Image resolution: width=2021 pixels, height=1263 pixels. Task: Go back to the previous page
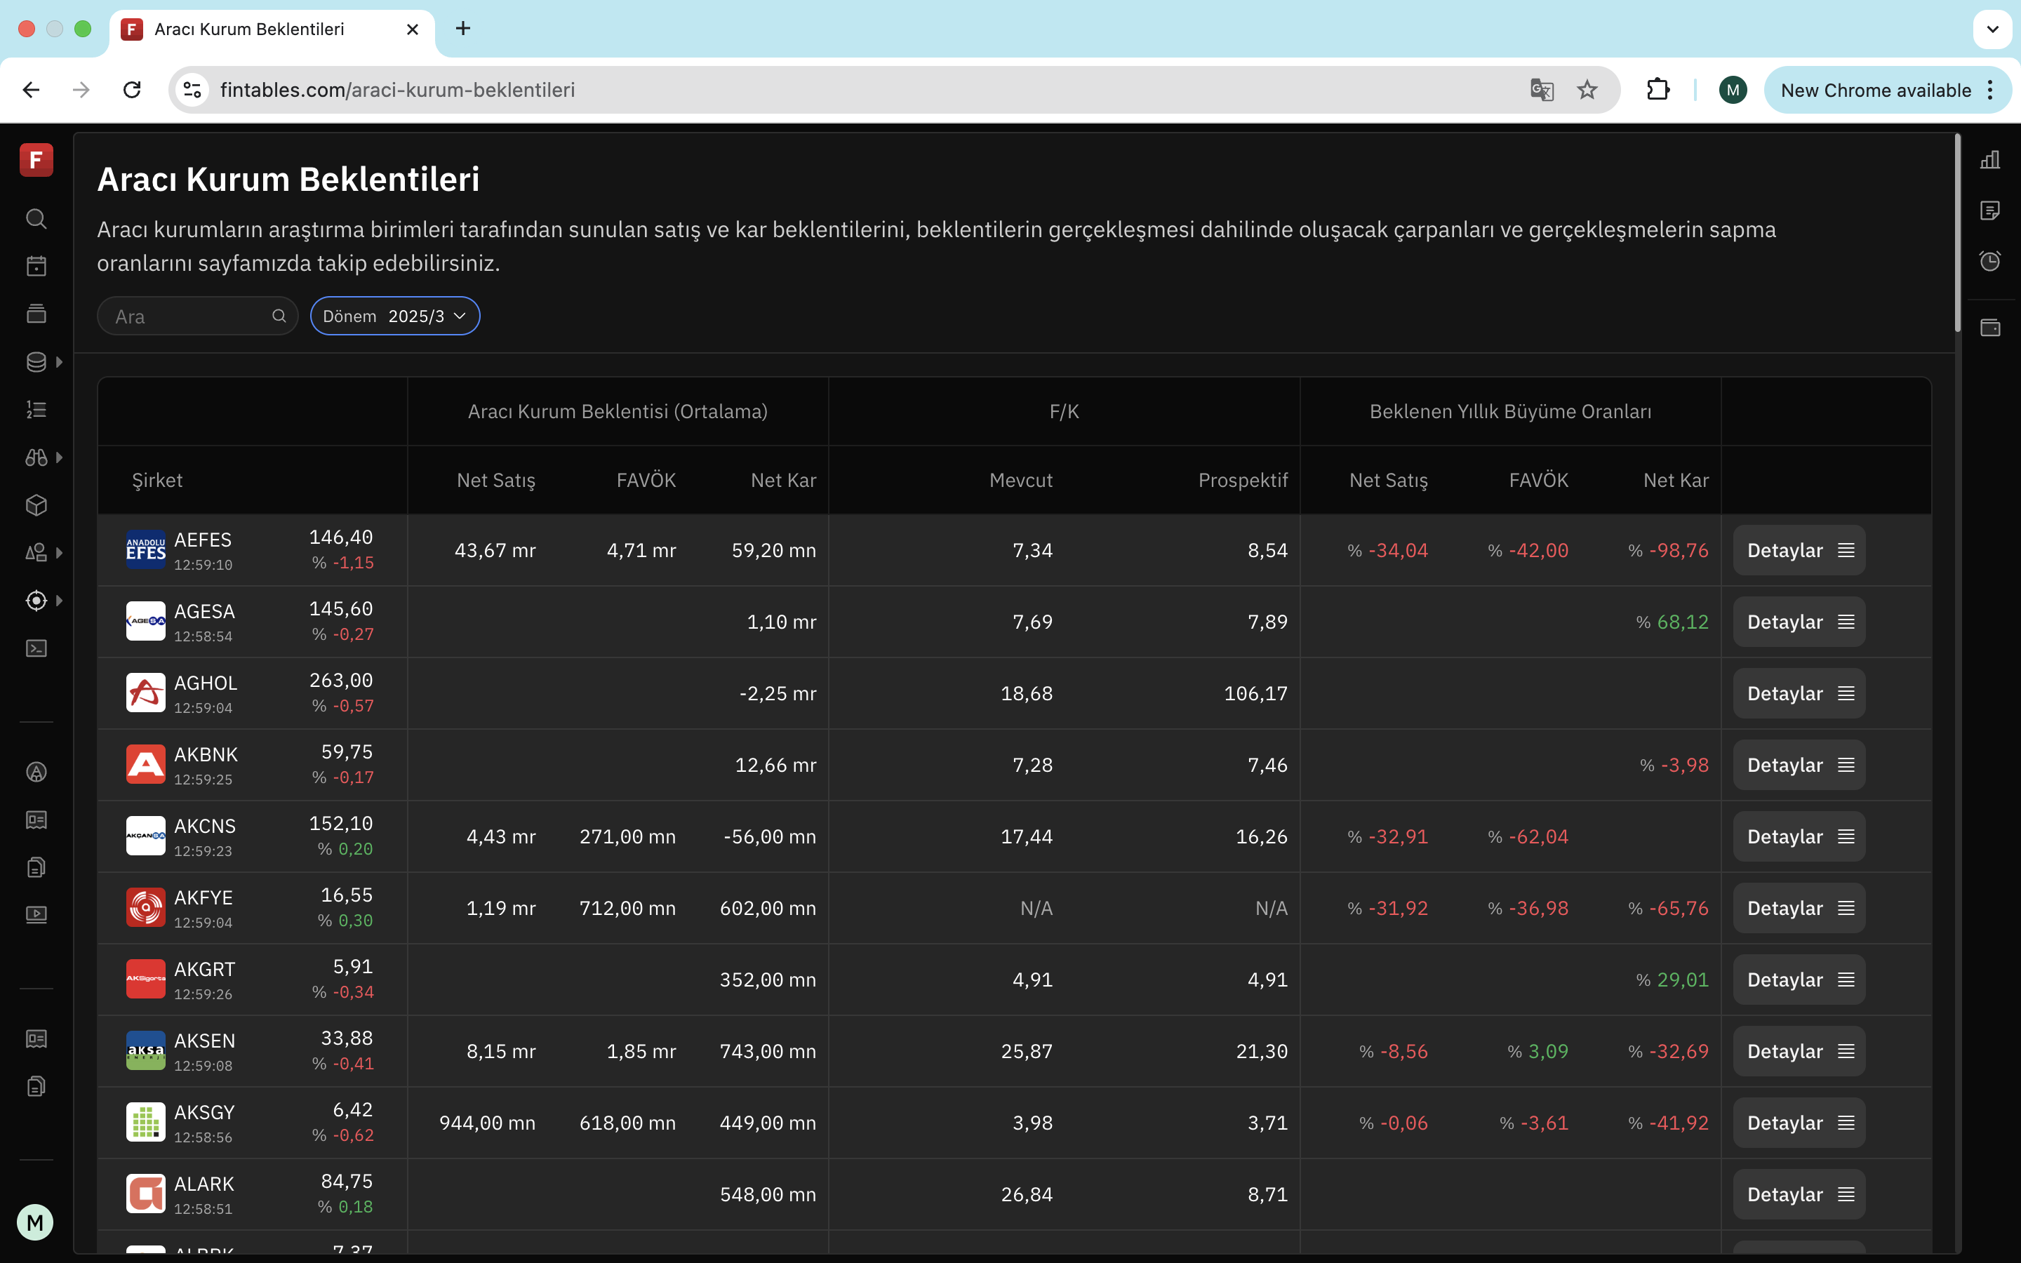coord(31,89)
